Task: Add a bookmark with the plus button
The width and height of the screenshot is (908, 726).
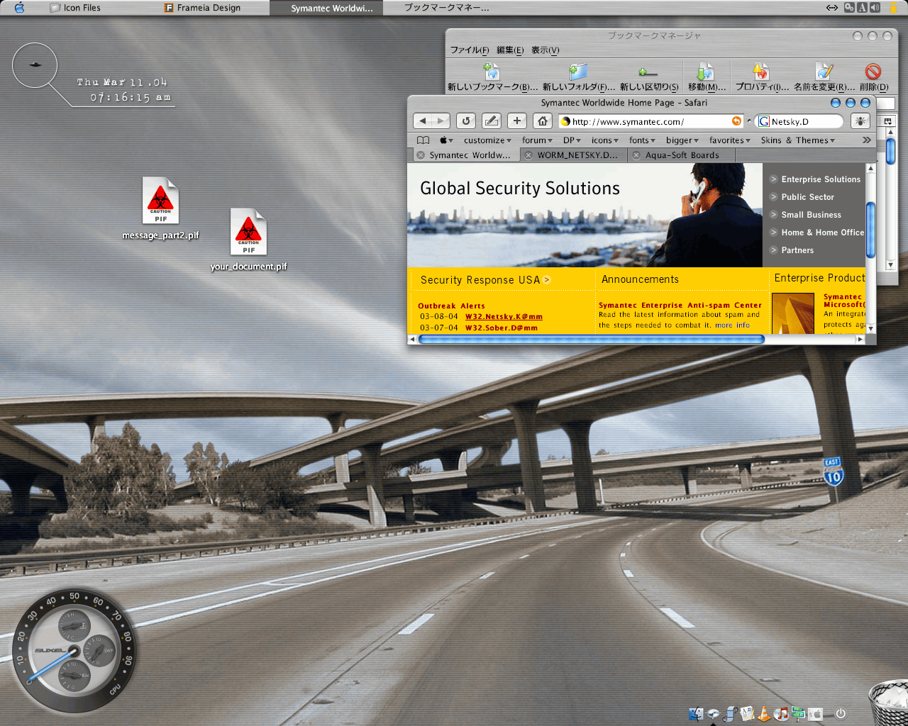Action: [517, 121]
